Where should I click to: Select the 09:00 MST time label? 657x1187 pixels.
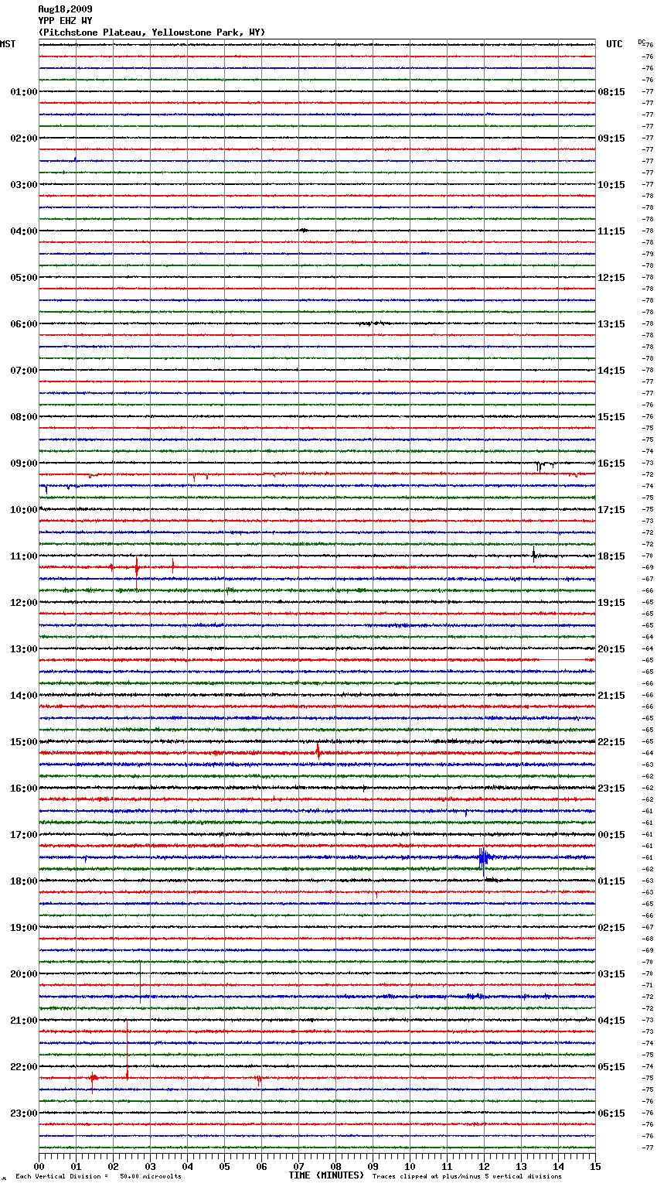click(23, 464)
